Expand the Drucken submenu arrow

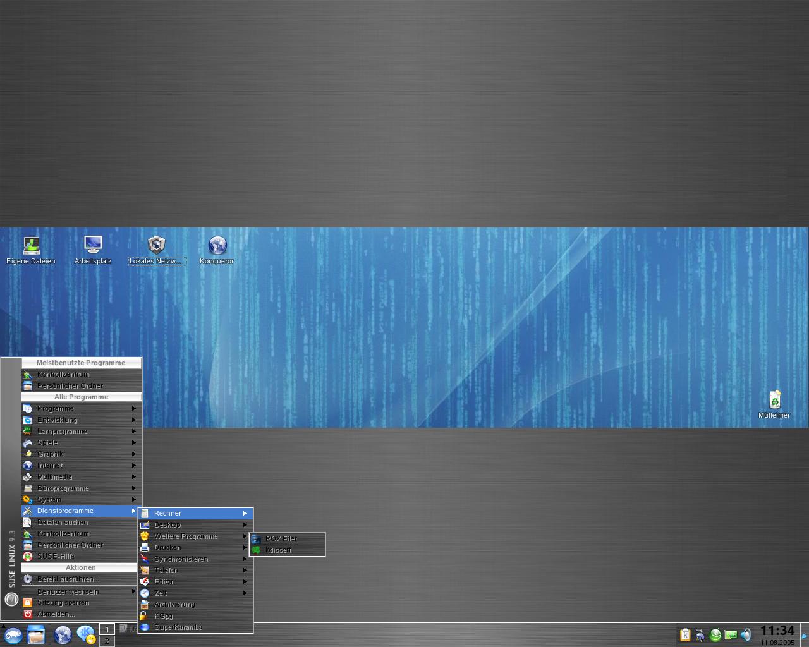tap(245, 548)
